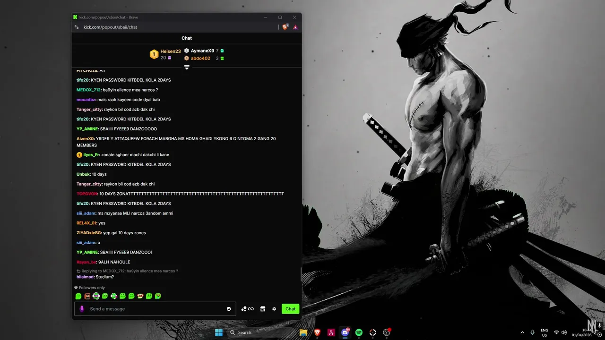Screen dimensions: 605x340
Task: Click the Chat header title
Action: [187, 38]
